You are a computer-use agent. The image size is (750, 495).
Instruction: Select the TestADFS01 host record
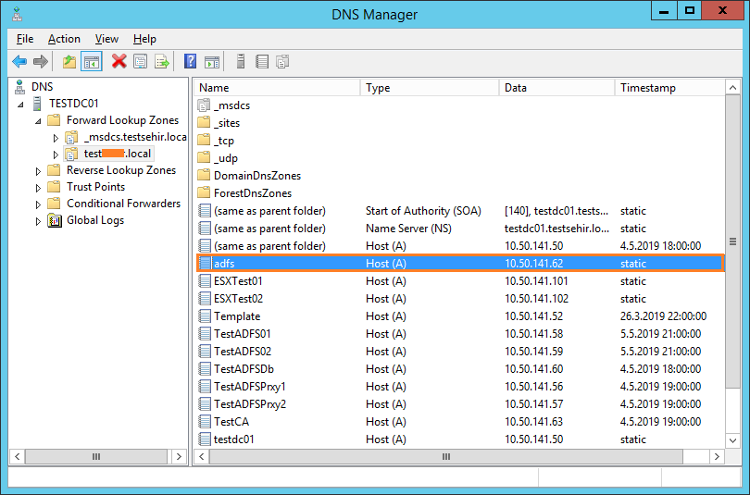(x=460, y=333)
